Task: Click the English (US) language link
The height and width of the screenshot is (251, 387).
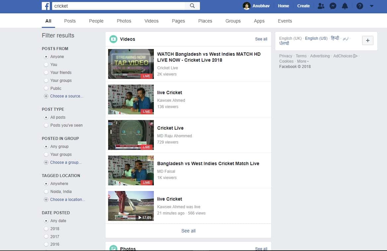Action: tap(316, 38)
